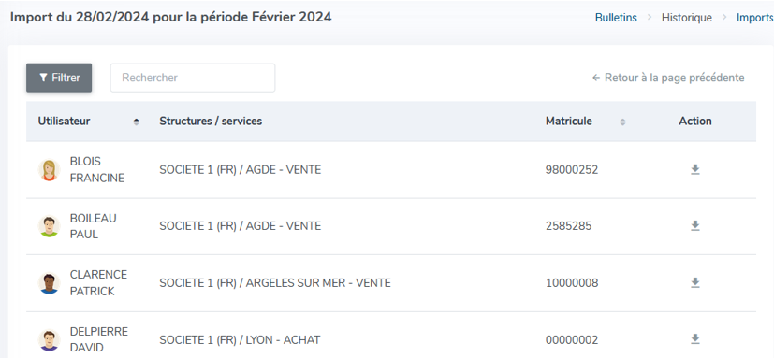Click the Rechercher search field
Screen dimensions: 774x358
tap(193, 78)
